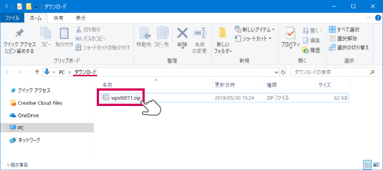Create New folder (新しいフォルダー)

223,41
